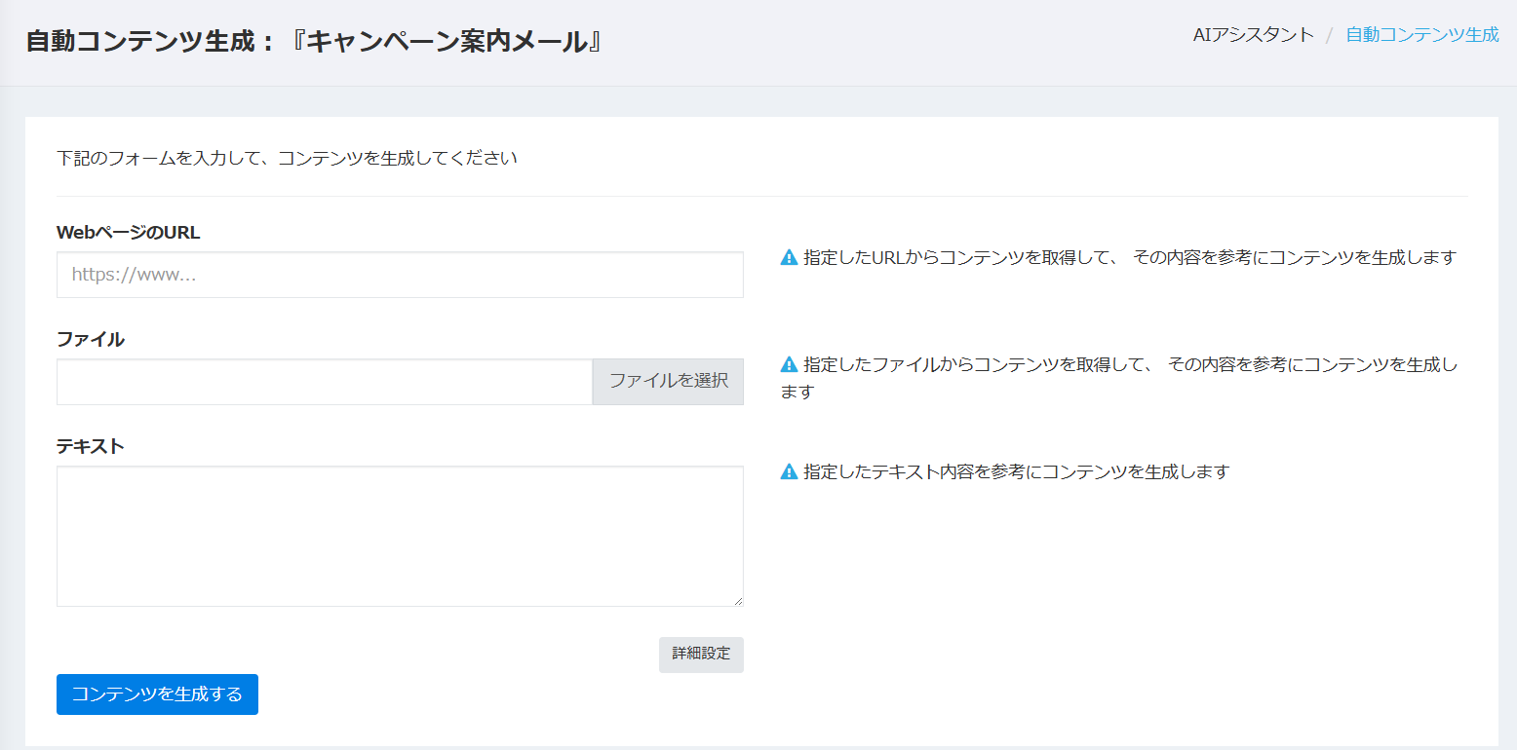This screenshot has height=750, width=1517.
Task: Click the warning icon beside the file hint
Action: point(790,365)
